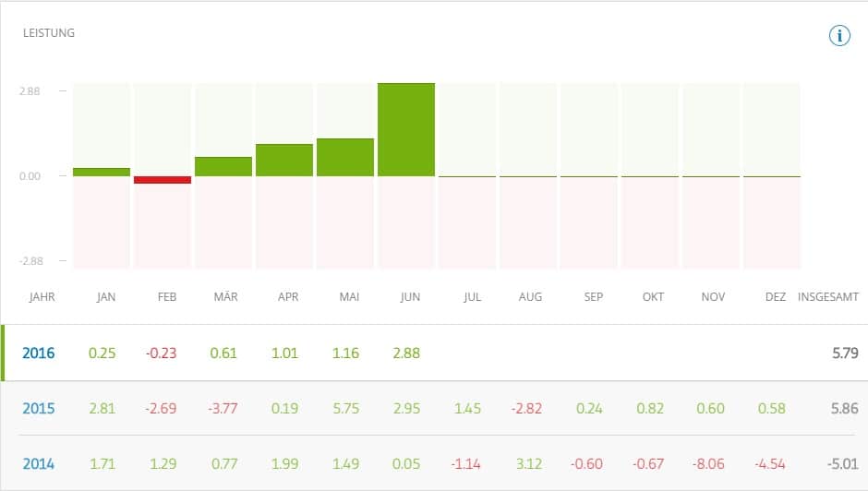This screenshot has height=491, width=868.
Task: Click the green April bar in chart
Action: 284,160
